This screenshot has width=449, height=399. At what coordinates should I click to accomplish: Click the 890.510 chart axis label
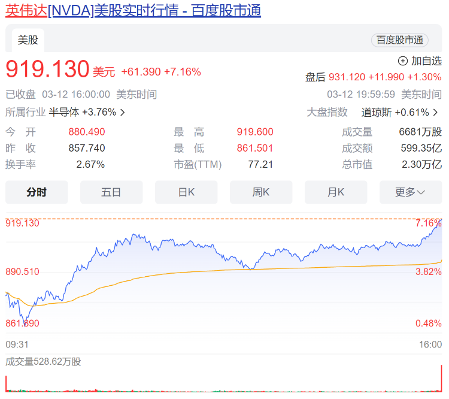(22, 272)
